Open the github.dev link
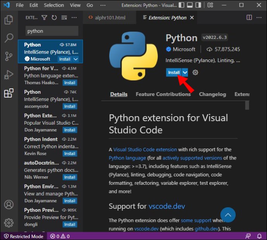The width and height of the screenshot is (267, 240). click(206, 229)
